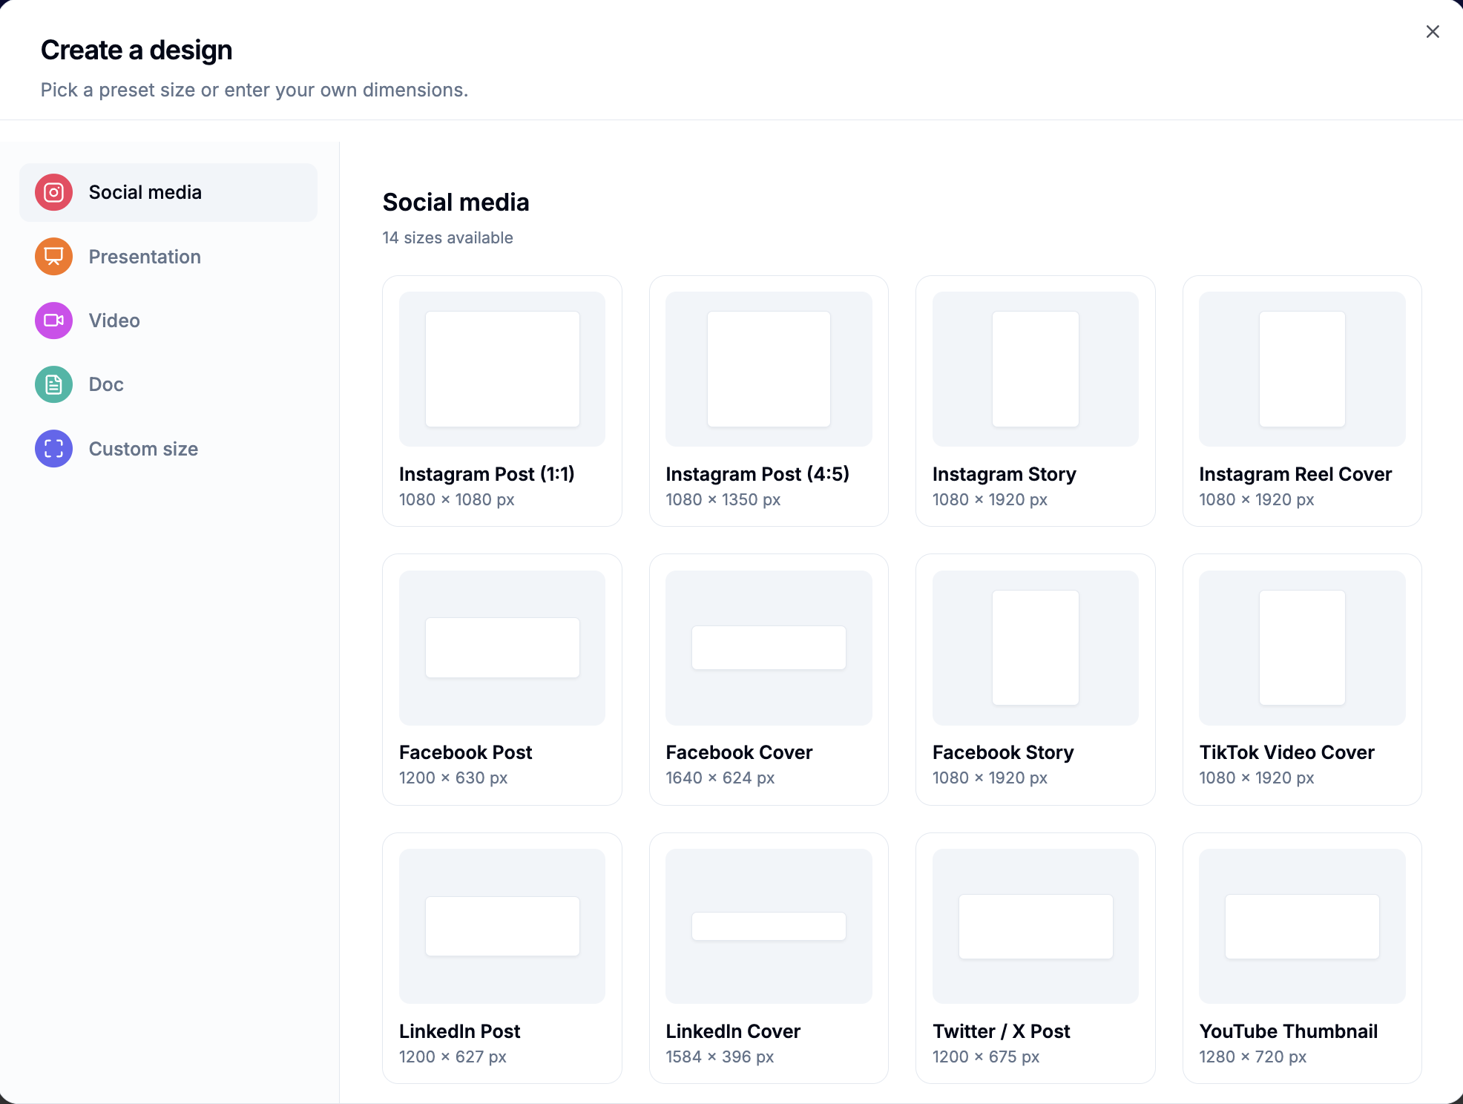Select the Instagram icon for Social media

(53, 191)
